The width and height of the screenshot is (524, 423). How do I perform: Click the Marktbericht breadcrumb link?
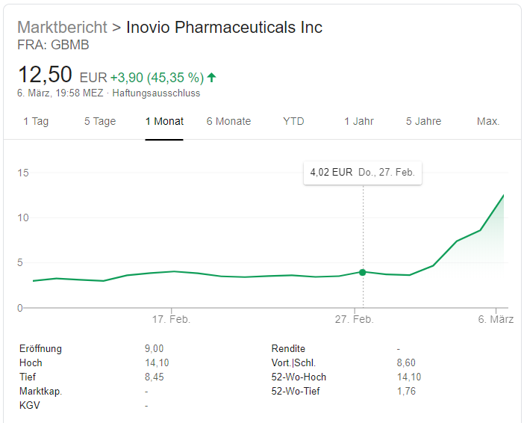click(x=62, y=28)
